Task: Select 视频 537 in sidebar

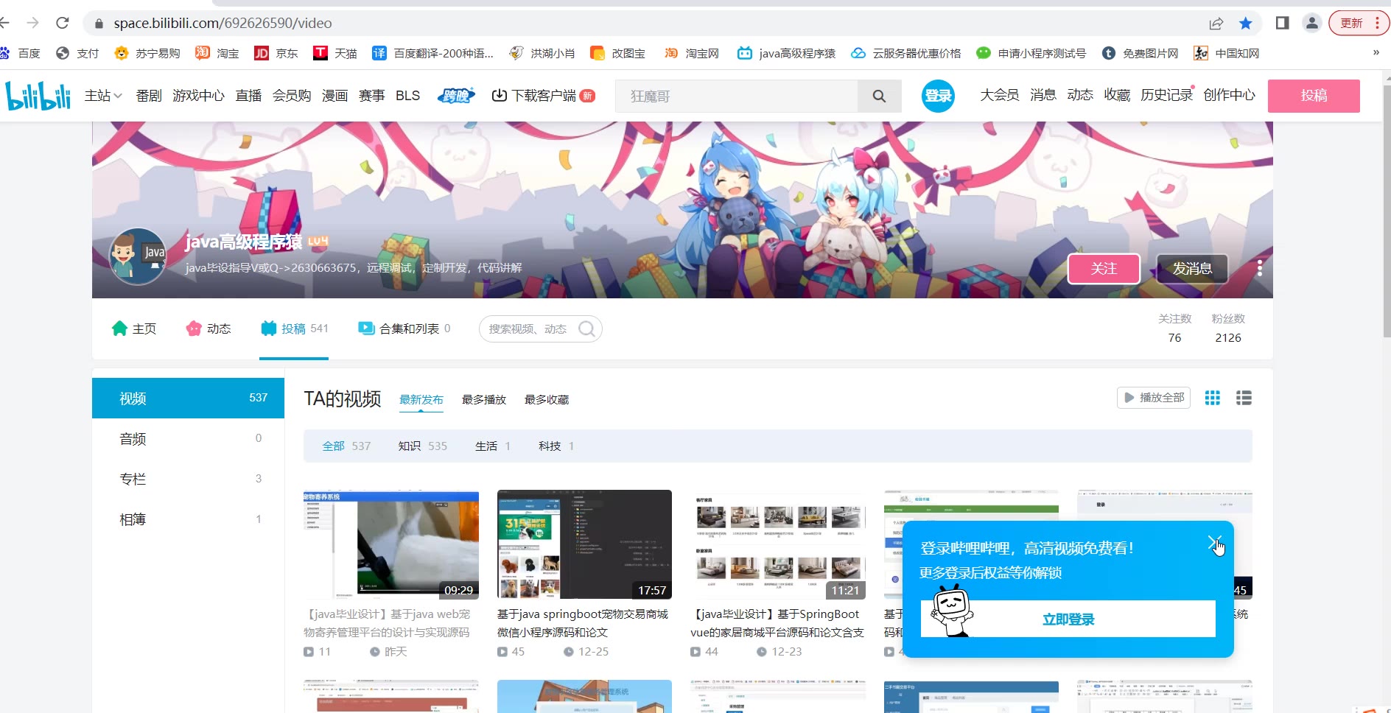Action: pos(188,398)
